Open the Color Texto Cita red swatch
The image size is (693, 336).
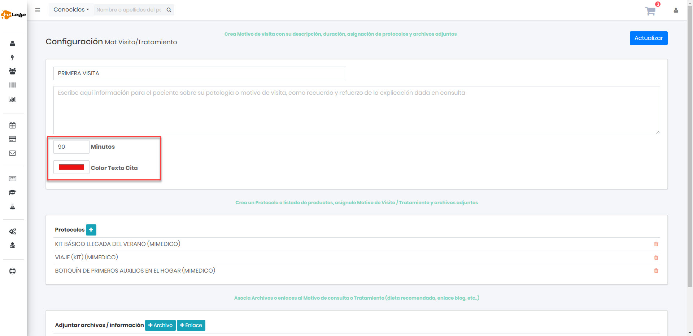click(71, 167)
